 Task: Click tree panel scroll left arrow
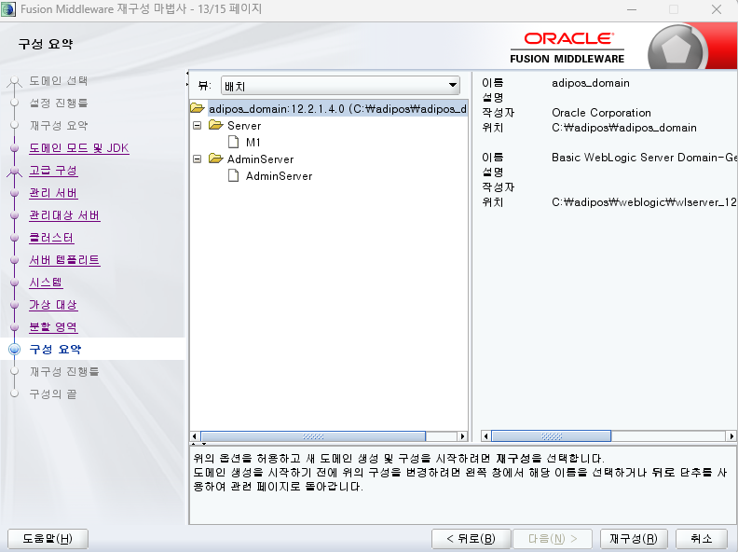pos(195,436)
